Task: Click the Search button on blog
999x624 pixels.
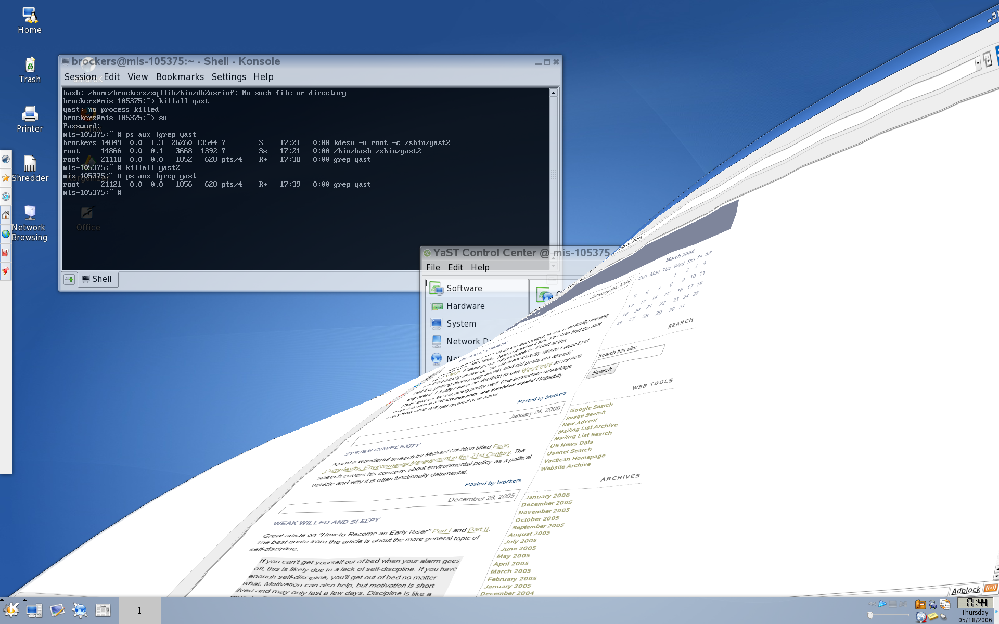Action: point(602,371)
